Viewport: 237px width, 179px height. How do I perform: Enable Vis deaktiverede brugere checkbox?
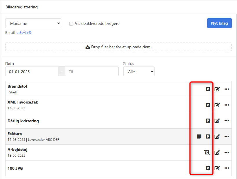(x=71, y=24)
